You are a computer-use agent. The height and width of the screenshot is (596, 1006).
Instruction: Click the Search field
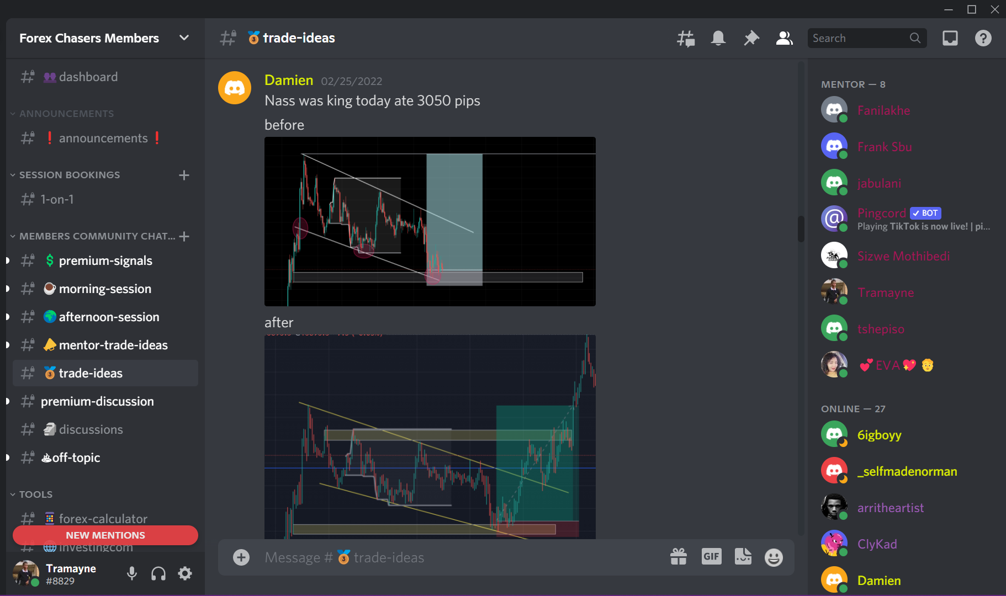pyautogui.click(x=867, y=38)
